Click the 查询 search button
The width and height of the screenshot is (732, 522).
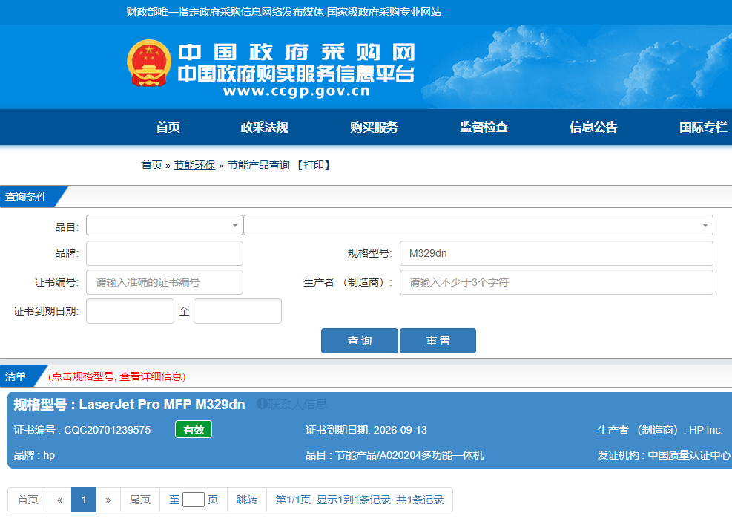[360, 341]
